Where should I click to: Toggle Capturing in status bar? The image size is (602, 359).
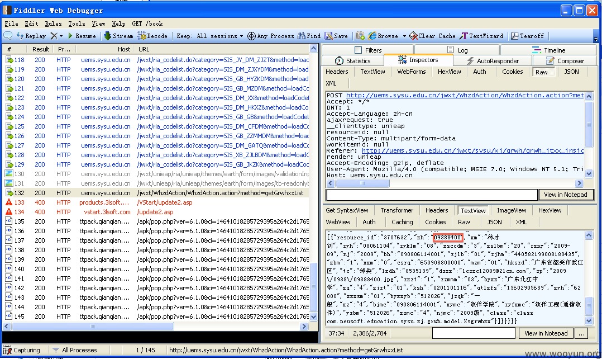click(22, 350)
